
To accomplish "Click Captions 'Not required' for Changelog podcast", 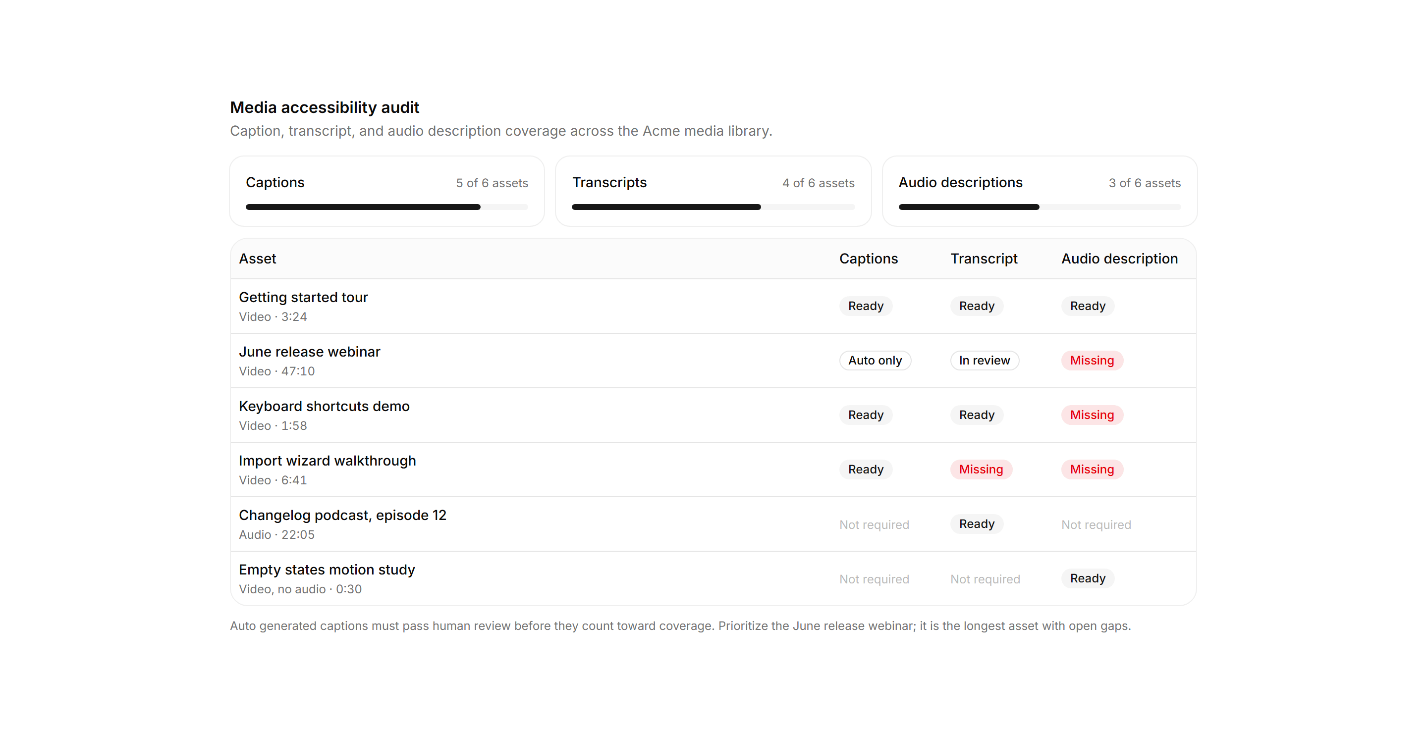I will coord(874,525).
